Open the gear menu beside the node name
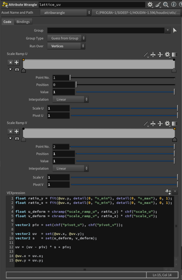Viewport: 182px width, 280px height. (150, 5)
